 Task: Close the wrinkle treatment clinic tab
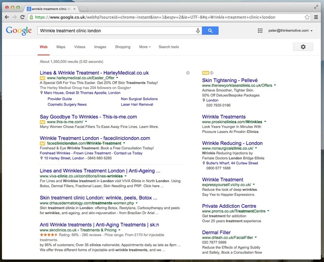tap(75, 9)
